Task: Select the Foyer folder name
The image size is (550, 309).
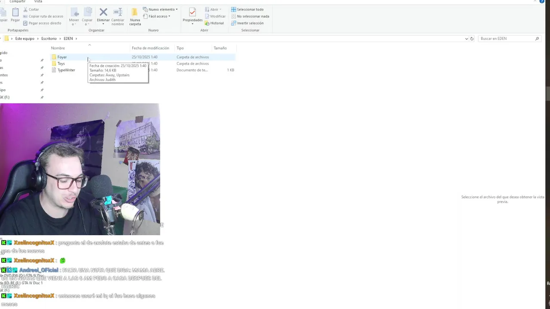Action: [x=62, y=57]
